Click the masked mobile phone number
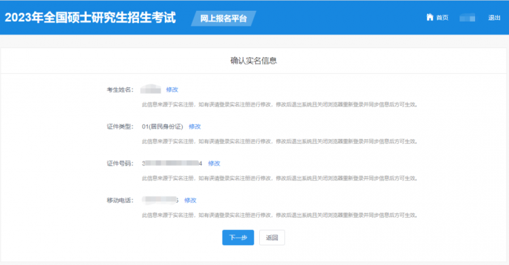This screenshot has height=265, width=509. [160, 200]
